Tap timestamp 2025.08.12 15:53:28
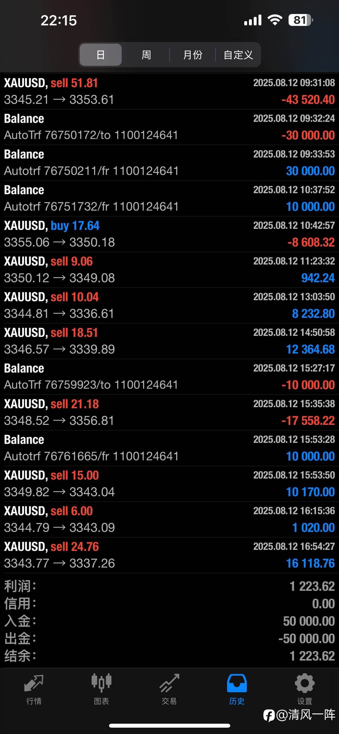Image resolution: width=339 pixels, height=734 pixels. pyautogui.click(x=294, y=439)
